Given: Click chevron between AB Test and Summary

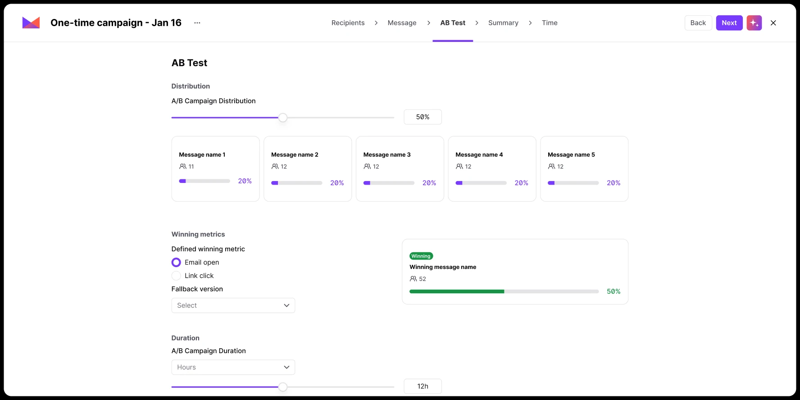Looking at the screenshot, I should click(x=477, y=23).
